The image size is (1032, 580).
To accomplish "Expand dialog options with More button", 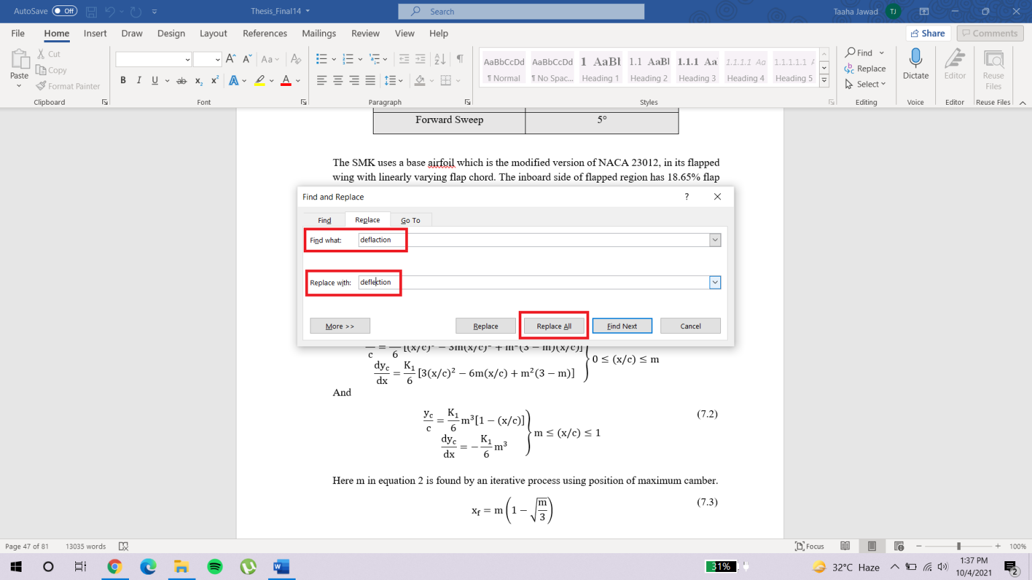I will click(x=339, y=325).
